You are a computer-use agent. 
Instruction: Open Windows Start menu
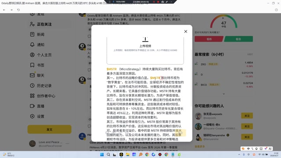(102, 154)
